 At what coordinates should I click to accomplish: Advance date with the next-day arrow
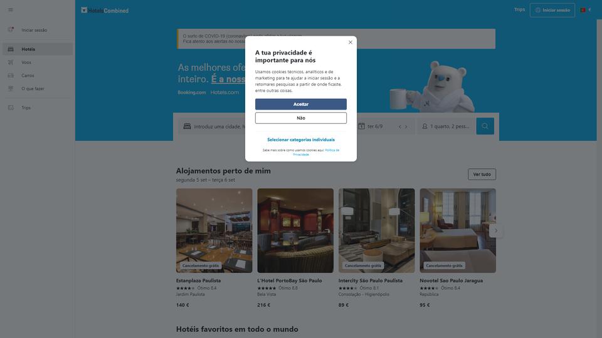point(406,126)
